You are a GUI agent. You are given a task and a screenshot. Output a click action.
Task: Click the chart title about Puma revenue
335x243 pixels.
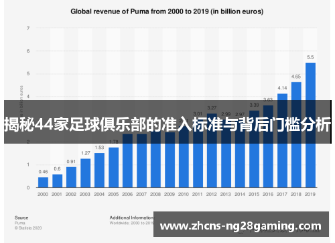(x=167, y=11)
